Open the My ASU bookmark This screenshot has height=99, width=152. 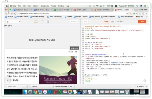click(140, 17)
